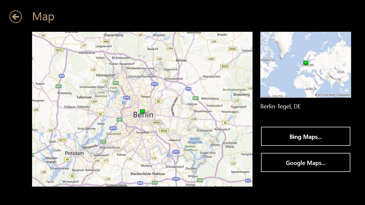The image size is (365, 205).
Task: Click the Microsoft Corporation copyright notice
Action: click(x=332, y=94)
